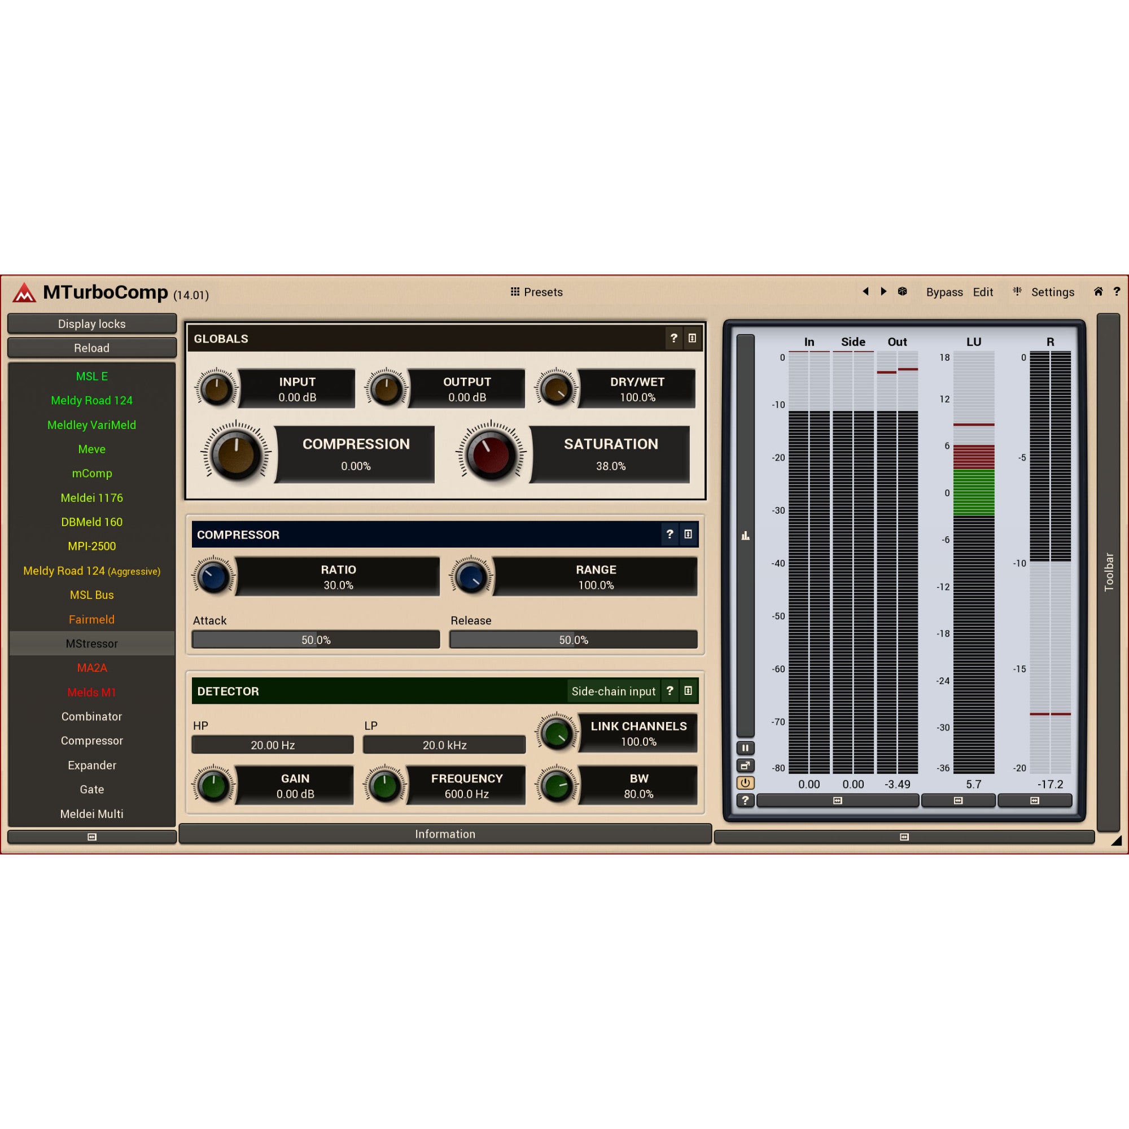Screen dimensions: 1129x1129
Task: Open the DETECTOR panel preset menu icon
Action: point(688,691)
